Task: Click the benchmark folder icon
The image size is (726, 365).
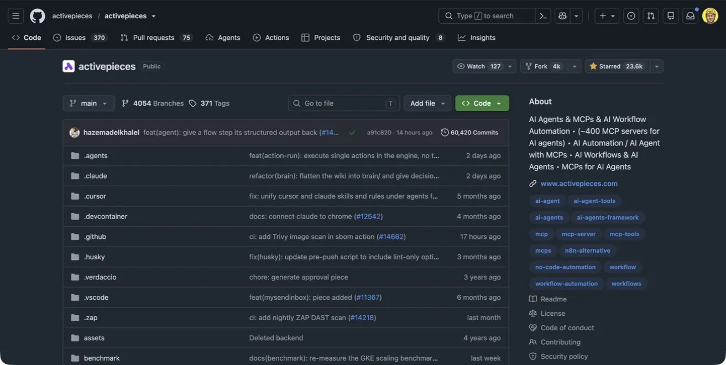Action: (x=75, y=358)
